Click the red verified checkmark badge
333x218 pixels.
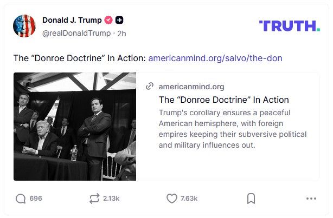tap(108, 21)
